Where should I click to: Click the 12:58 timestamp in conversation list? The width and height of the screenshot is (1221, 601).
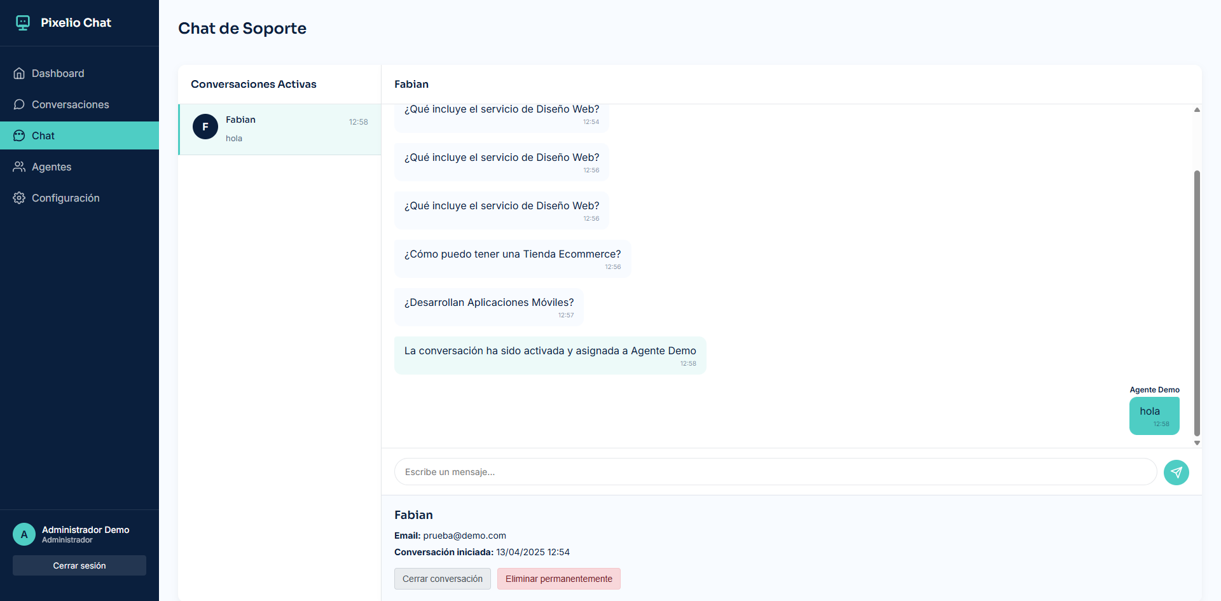pyautogui.click(x=358, y=122)
